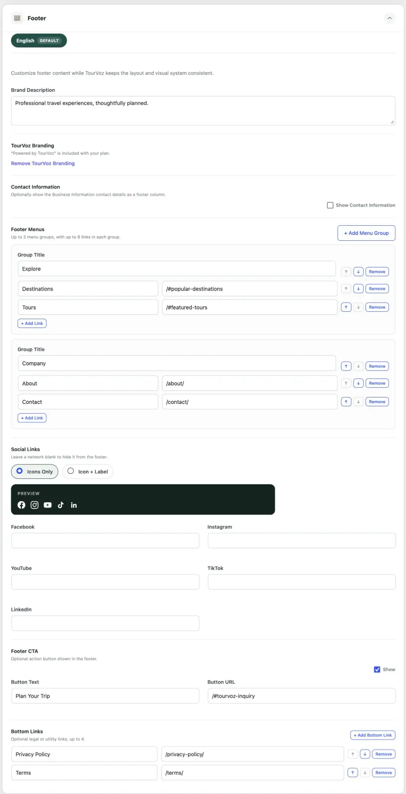The image size is (406, 794).
Task: Click Instagram icon in preview
Action: click(x=35, y=505)
